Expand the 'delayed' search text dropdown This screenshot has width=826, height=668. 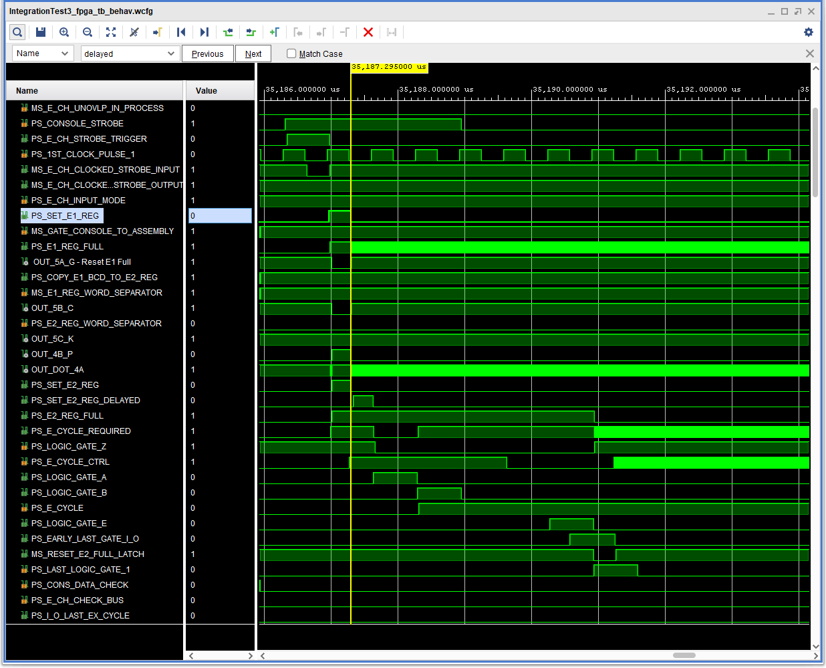(171, 53)
